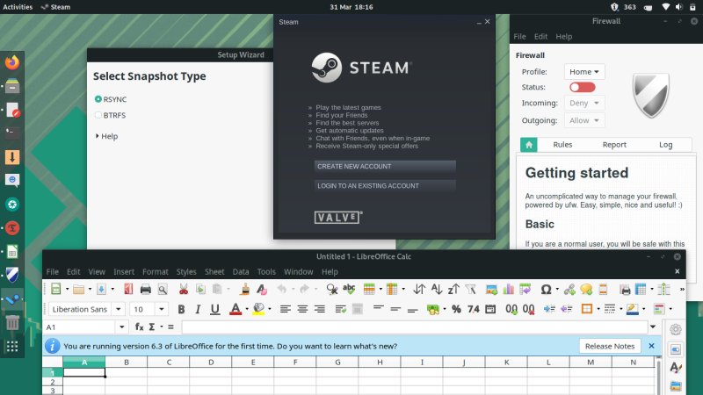Open the special character Omega icon

546,289
